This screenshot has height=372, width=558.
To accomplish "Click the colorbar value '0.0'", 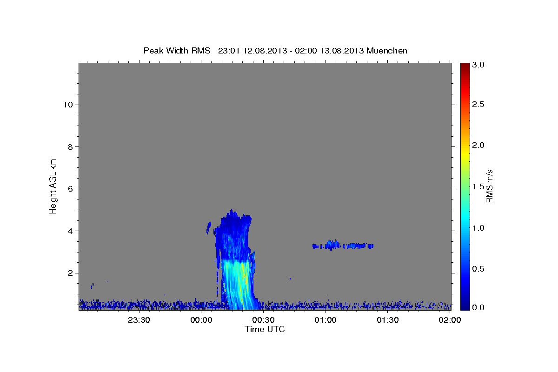I will [x=479, y=308].
